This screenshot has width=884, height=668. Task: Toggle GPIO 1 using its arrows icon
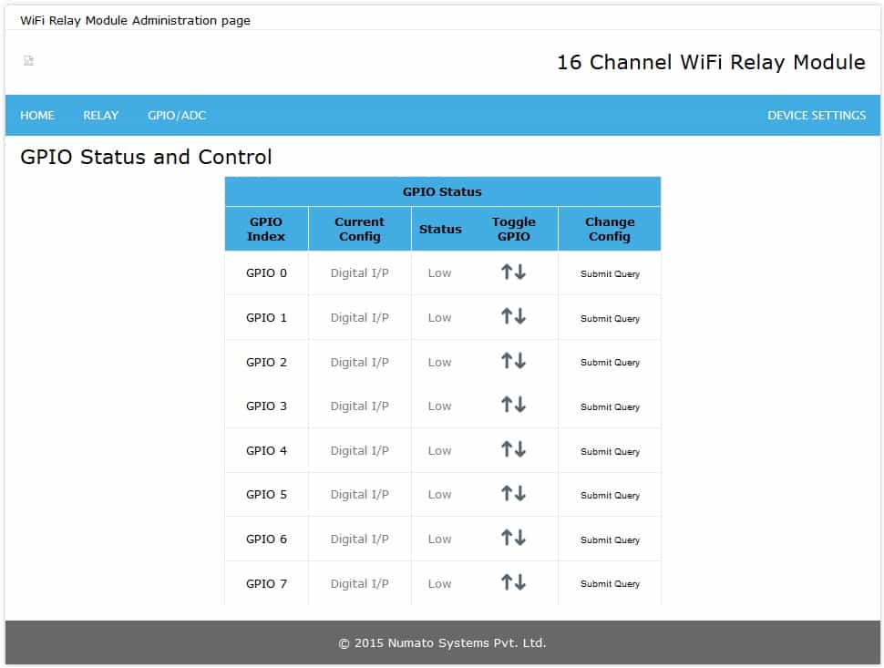pyautogui.click(x=513, y=316)
